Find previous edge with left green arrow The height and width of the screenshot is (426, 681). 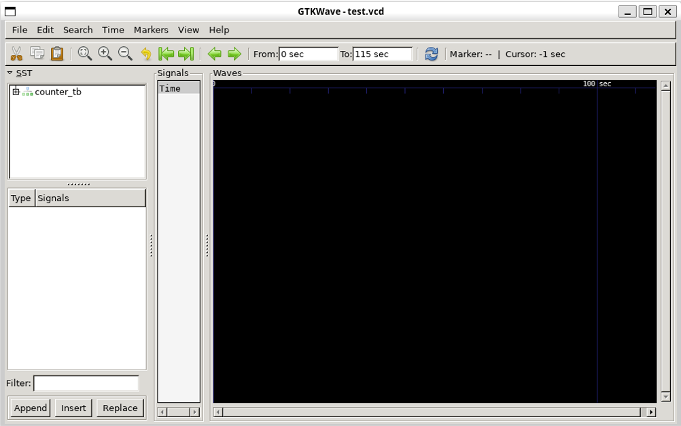(214, 54)
